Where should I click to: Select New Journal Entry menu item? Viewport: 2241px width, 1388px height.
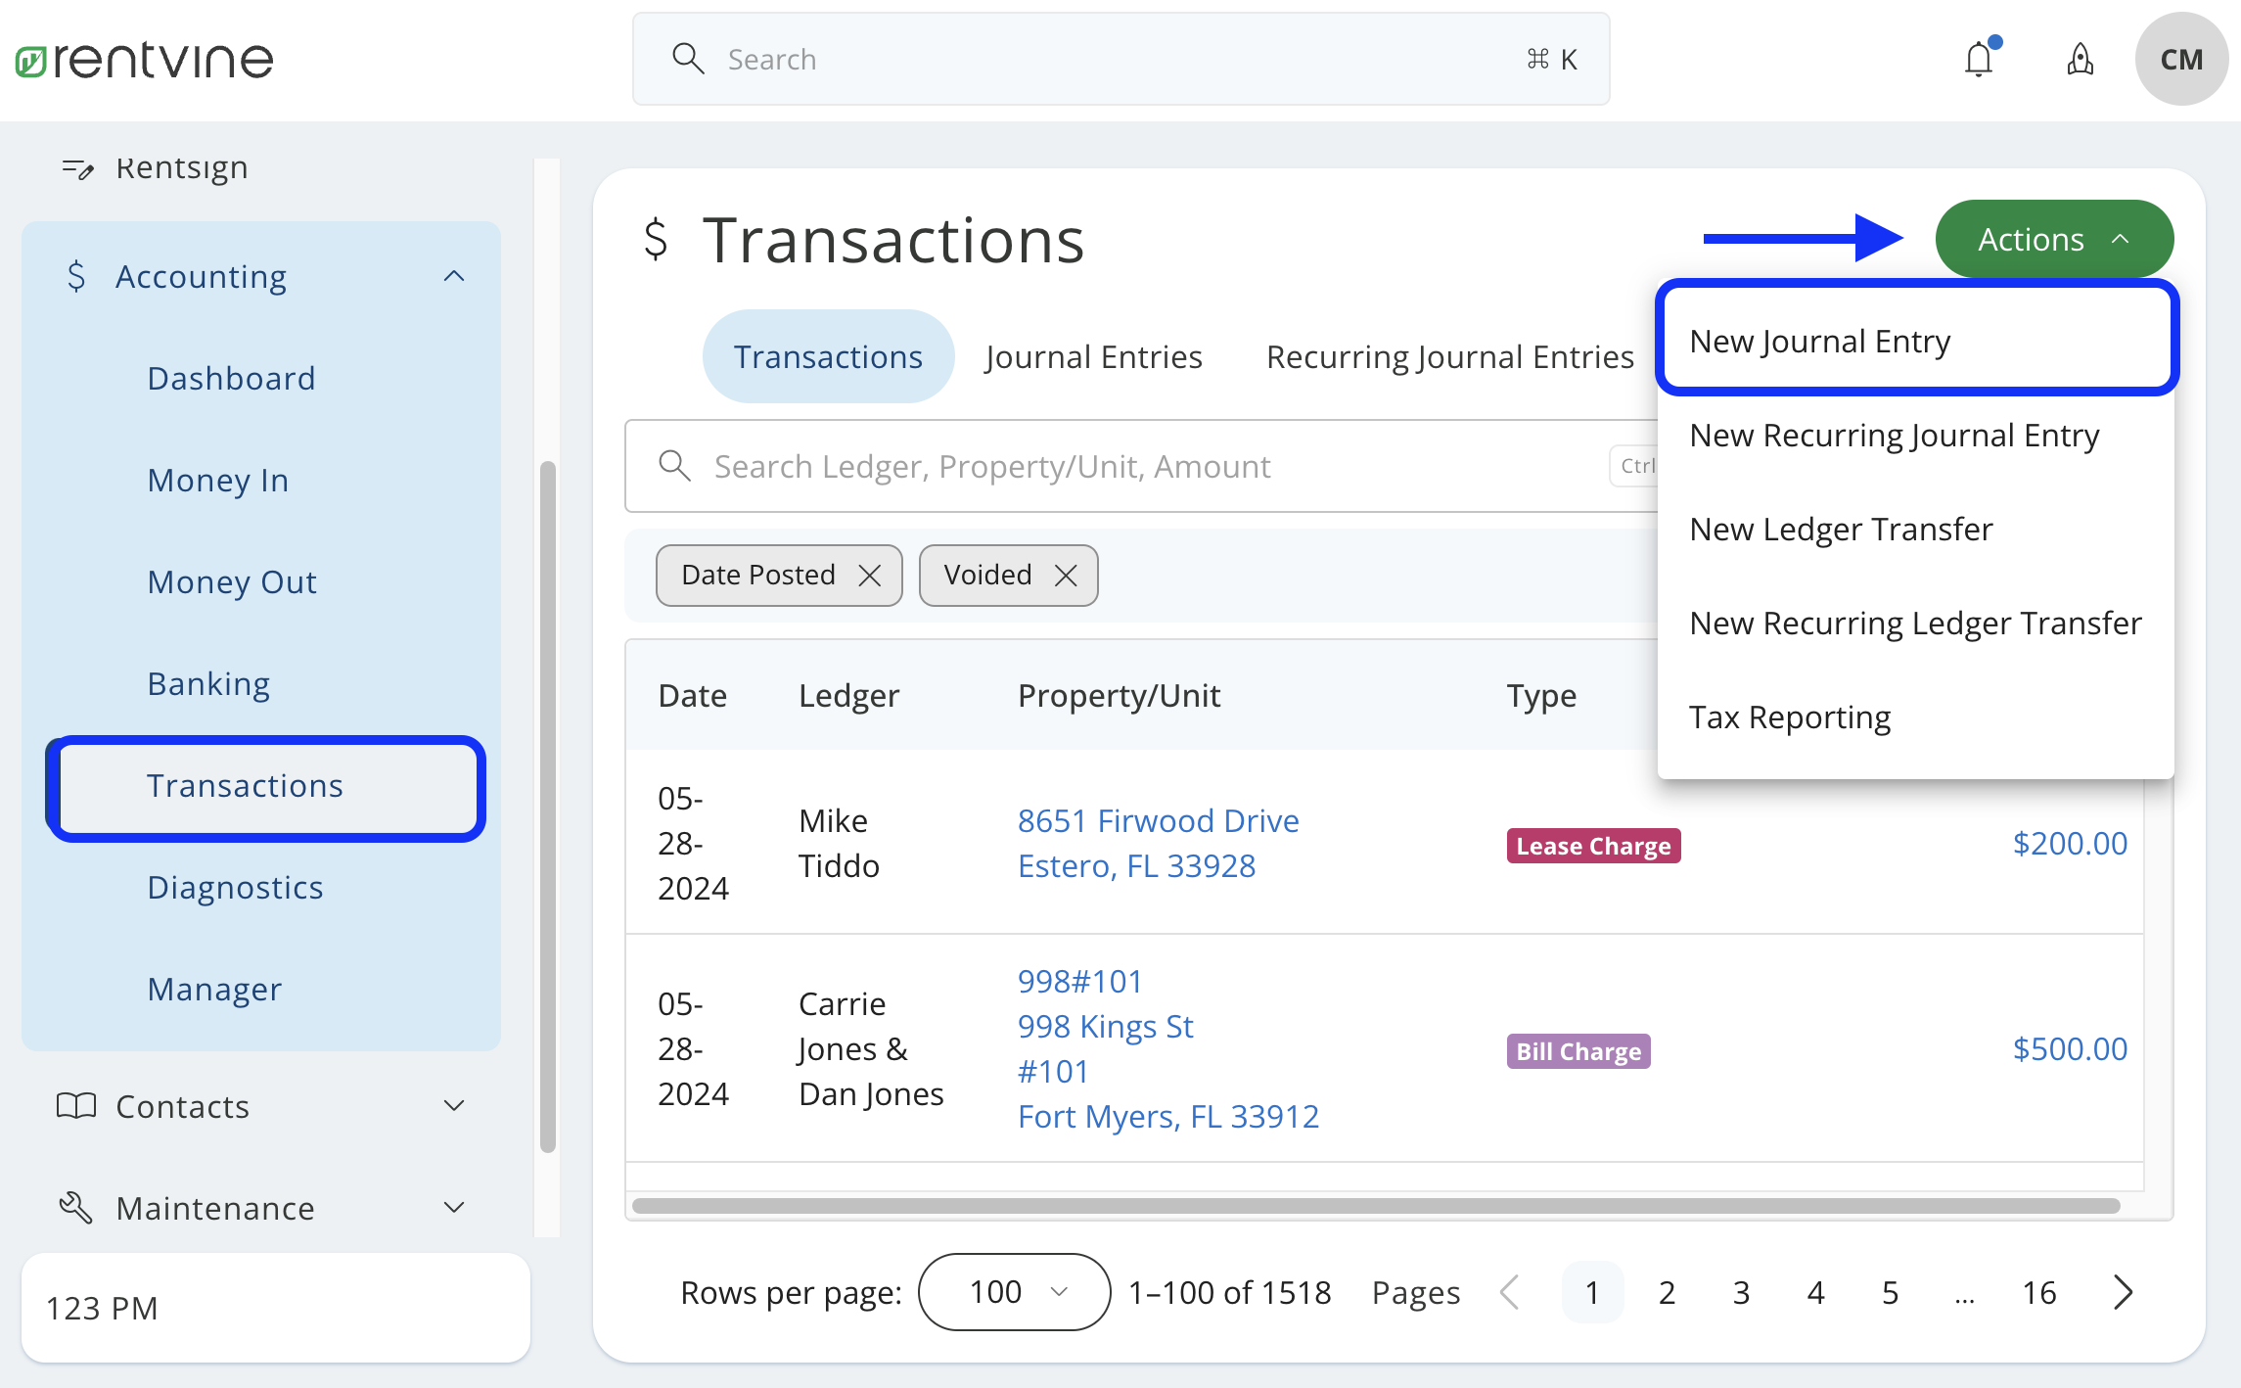tap(1820, 342)
